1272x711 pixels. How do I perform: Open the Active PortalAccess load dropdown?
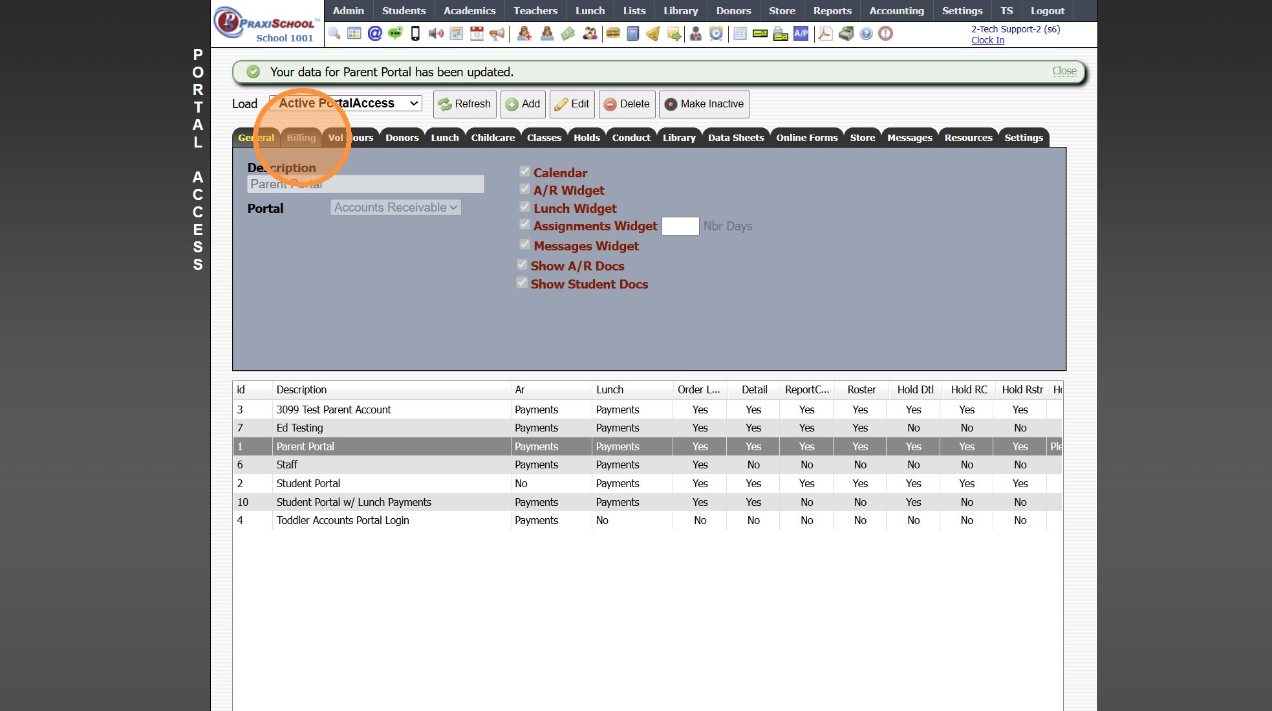346,104
